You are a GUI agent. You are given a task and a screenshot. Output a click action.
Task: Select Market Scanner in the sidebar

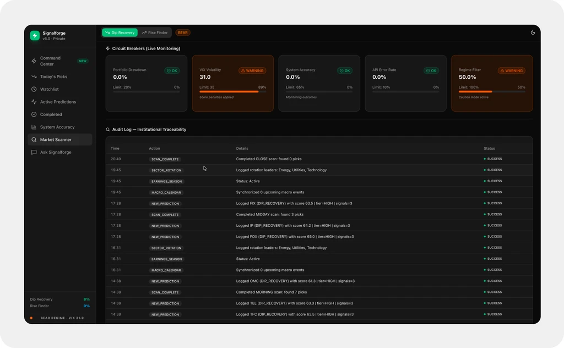[59, 139]
